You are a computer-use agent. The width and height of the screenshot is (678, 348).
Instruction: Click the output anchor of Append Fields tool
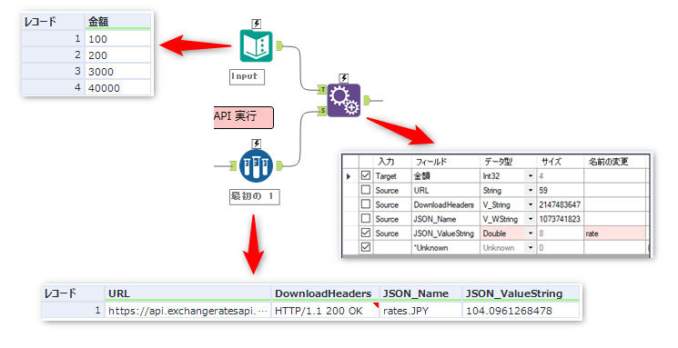[367, 101]
